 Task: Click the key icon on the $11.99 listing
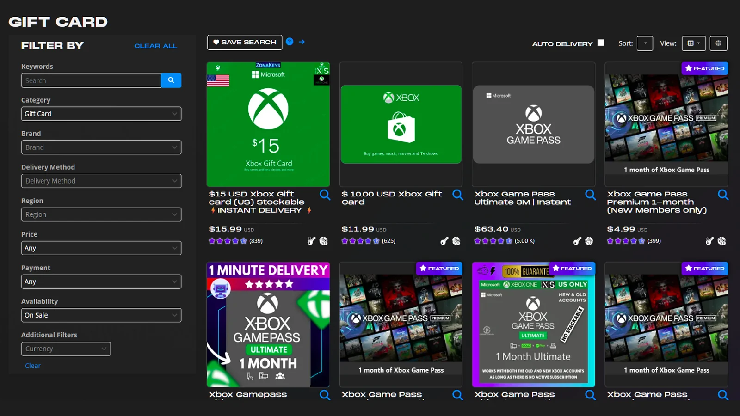point(444,241)
